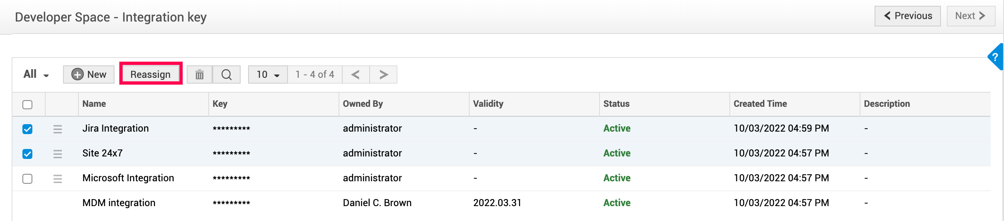The width and height of the screenshot is (1004, 221).
Task: Sort by the Created Time column header
Action: point(760,104)
